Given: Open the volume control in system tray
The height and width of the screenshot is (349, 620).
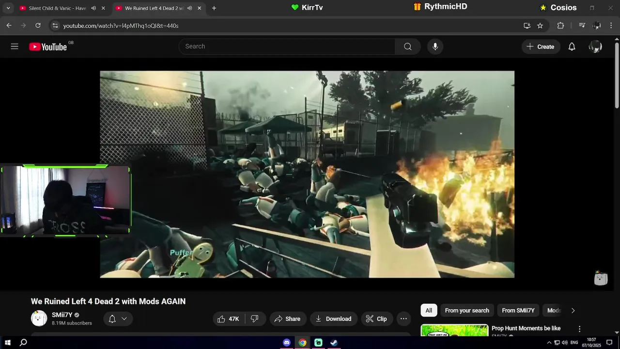Looking at the screenshot, I should pyautogui.click(x=565, y=343).
